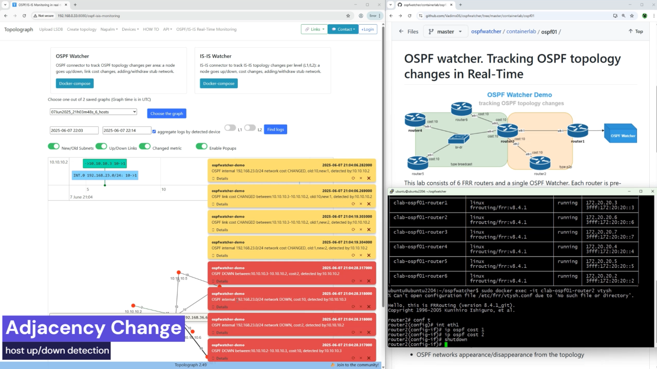This screenshot has height=369, width=657.
Task: Click the refresh icon on network DOWN cost:2 popup
Action: [x=353, y=332]
